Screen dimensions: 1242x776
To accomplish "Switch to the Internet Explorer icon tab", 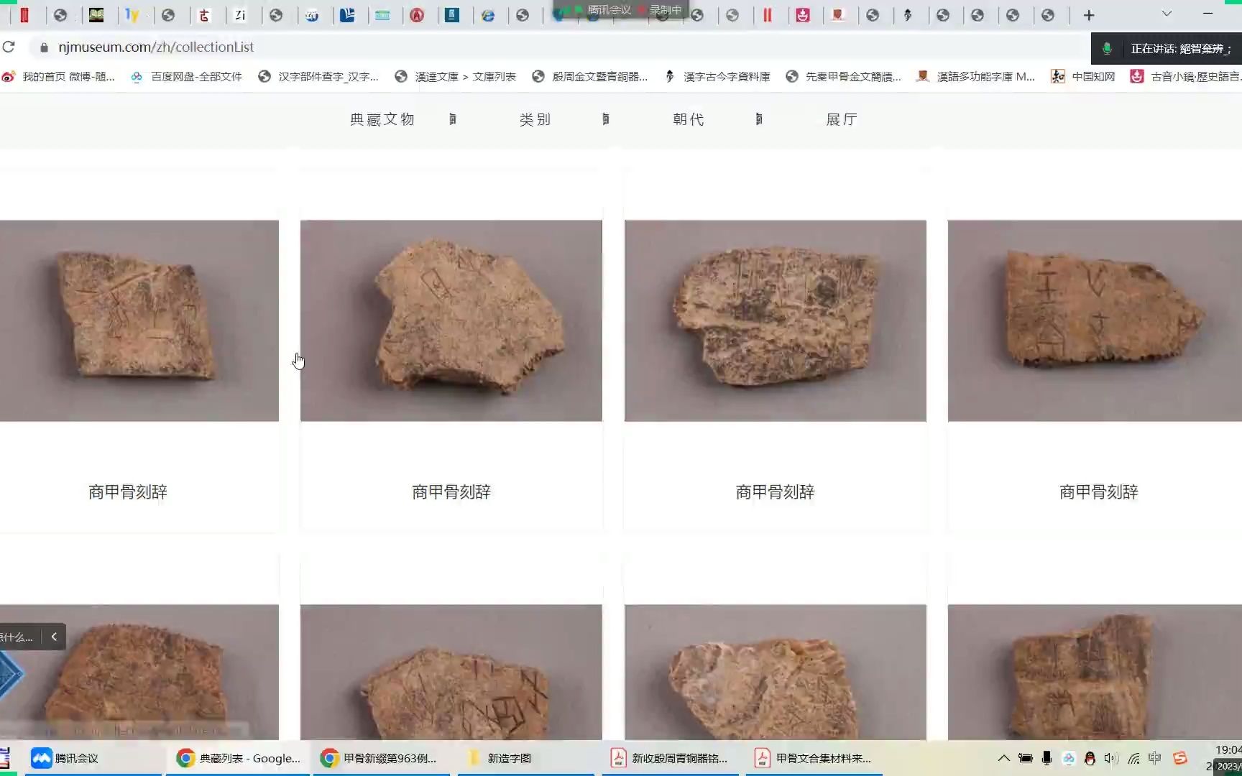I will 487,15.
